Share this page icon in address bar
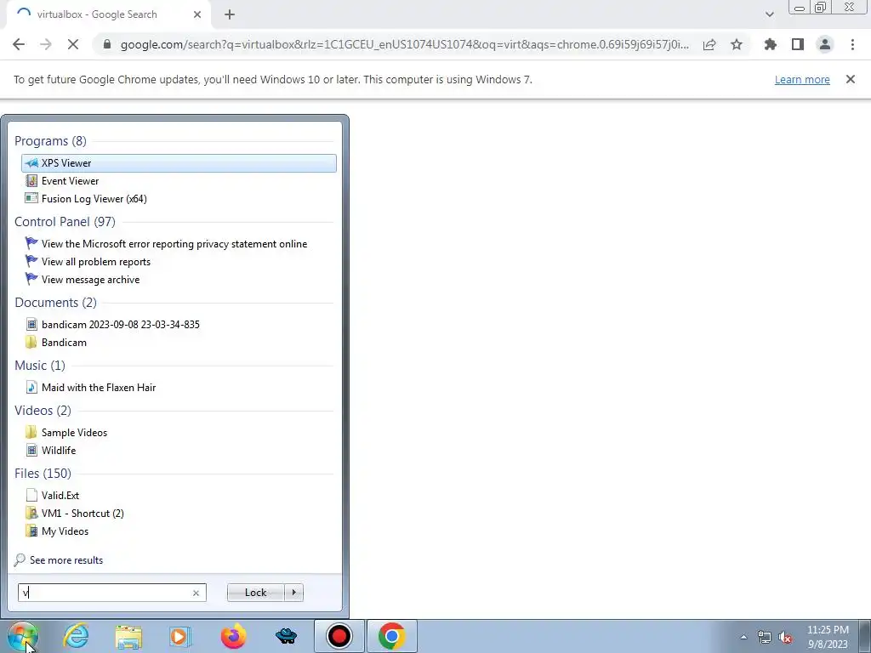Viewport: 871px width, 653px height. 709,44
